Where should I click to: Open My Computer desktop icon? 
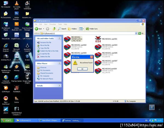tap(6, 4)
